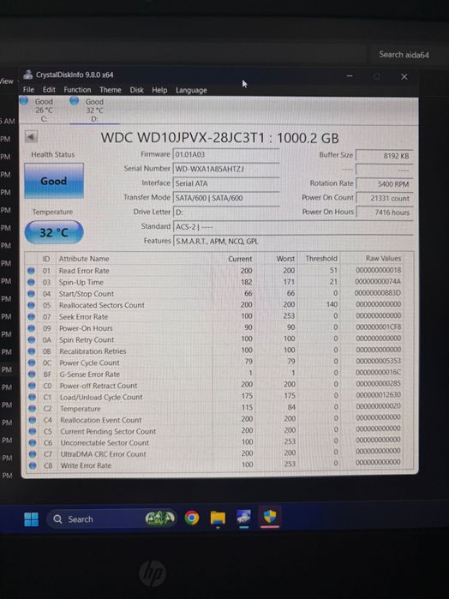449x599 pixels.
Task: Click status dot for UltraDMA CRC Error Count
Action: 33,454
